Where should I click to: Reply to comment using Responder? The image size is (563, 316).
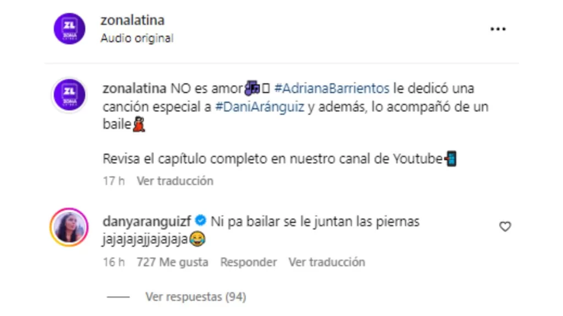point(249,262)
